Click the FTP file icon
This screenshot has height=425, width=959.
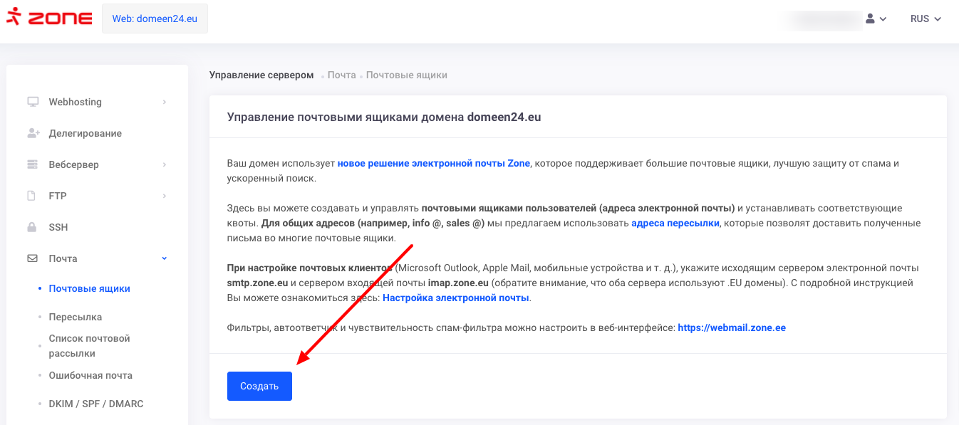[x=31, y=196]
